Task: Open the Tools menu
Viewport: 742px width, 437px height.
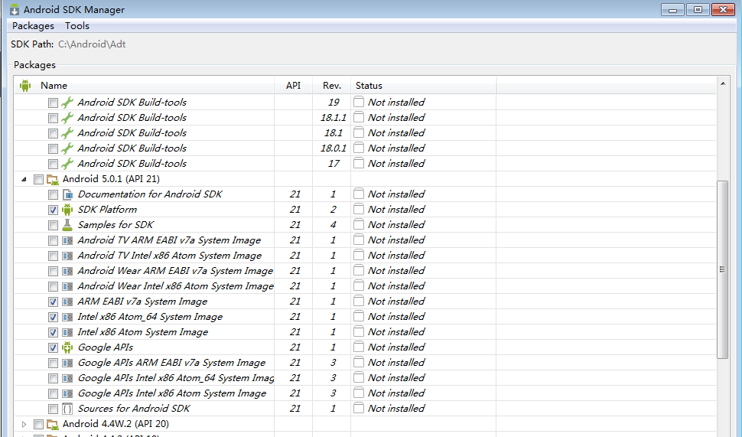Action: (77, 26)
